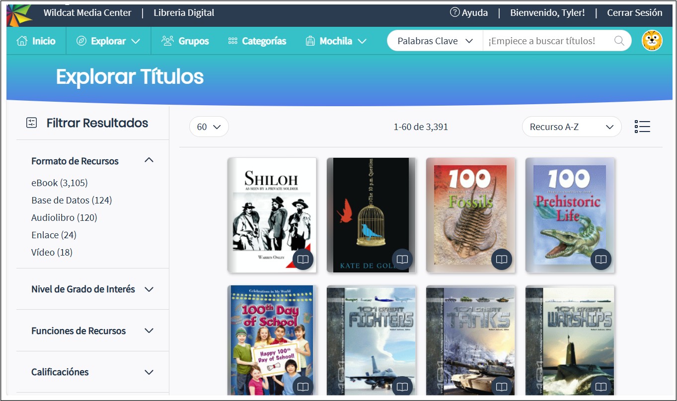Screen dimensions: 677x401
Task: Open the Palabras Clave search type dropdown
Action: [x=435, y=41]
